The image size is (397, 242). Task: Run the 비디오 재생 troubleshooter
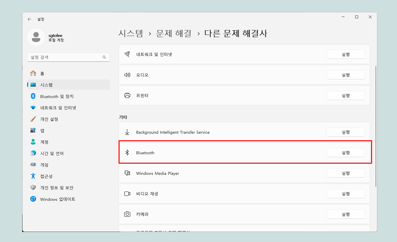(346, 194)
